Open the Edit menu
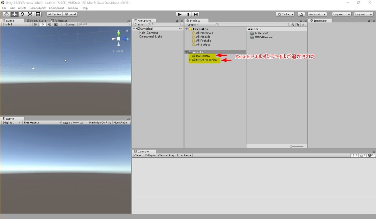The width and height of the screenshot is (376, 219). [x=12, y=8]
